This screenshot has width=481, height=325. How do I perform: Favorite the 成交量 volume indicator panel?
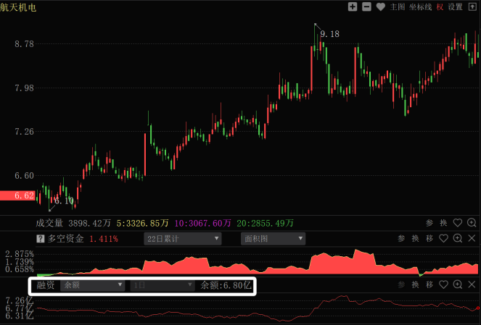458,223
